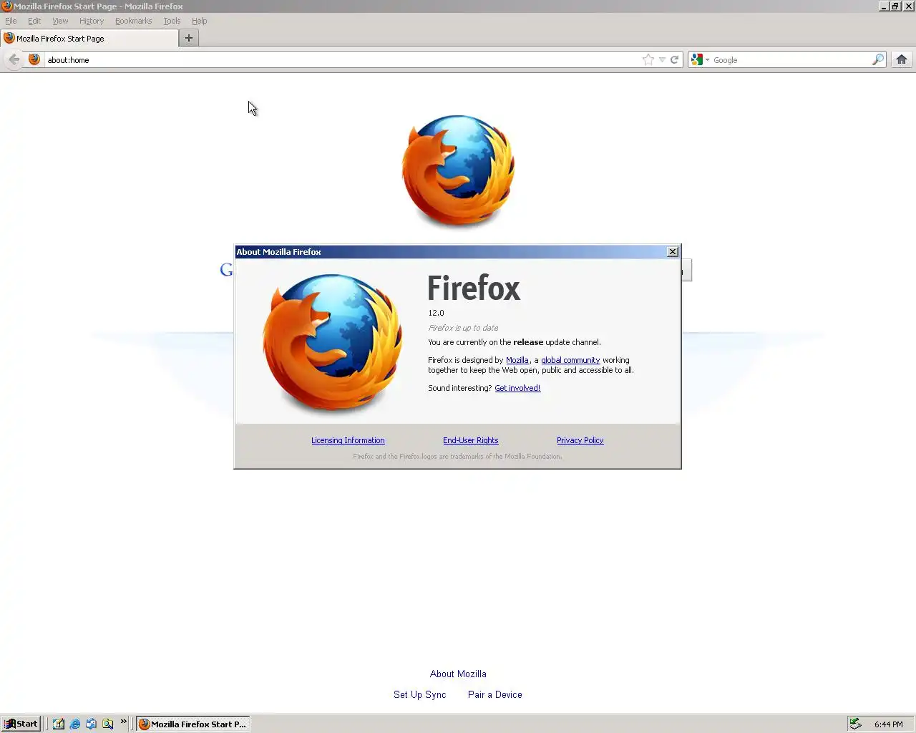The width and height of the screenshot is (916, 733).
Task: Click Firefox taskbar button
Action: coord(193,724)
